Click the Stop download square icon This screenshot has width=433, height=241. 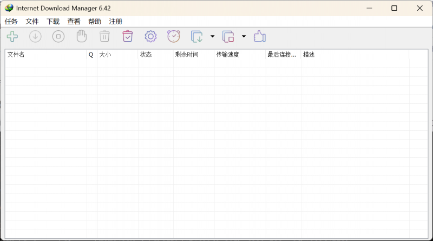[x=58, y=36]
